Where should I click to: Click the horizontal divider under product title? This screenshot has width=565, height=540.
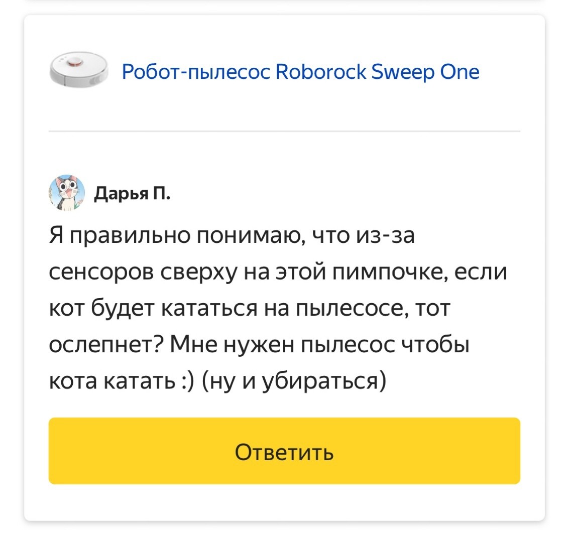[284, 131]
